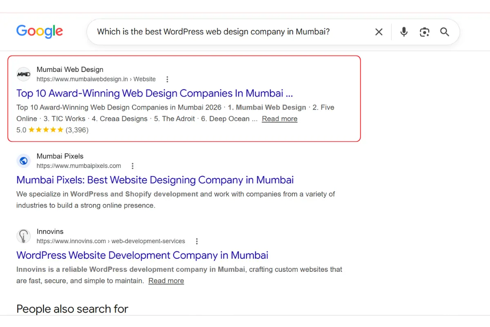Click the Innovins reliable WordPress development snippet

131,269
